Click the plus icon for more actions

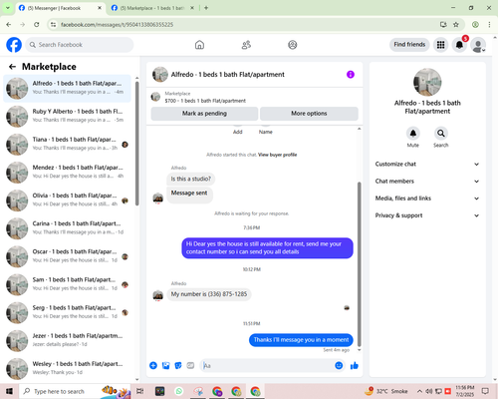pyautogui.click(x=153, y=366)
